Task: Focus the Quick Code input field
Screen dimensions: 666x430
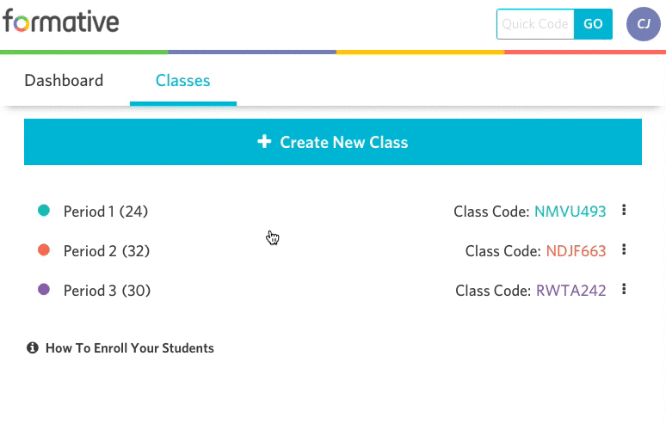Action: (535, 24)
